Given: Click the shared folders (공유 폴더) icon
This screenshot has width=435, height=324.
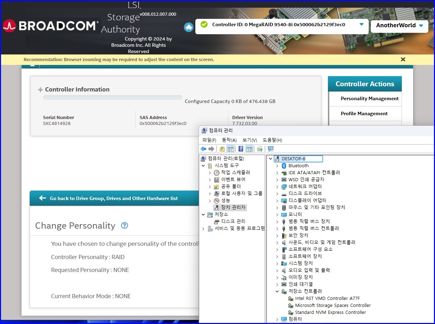Looking at the screenshot, I should tap(217, 186).
